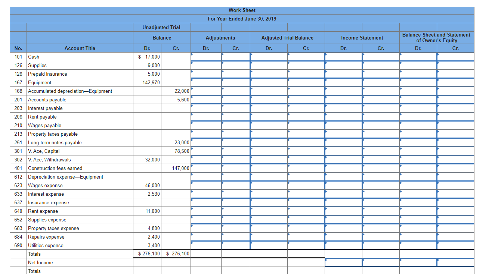Select Supplies row Adjustments Cr. cell
495x274 pixels.
coord(236,65)
